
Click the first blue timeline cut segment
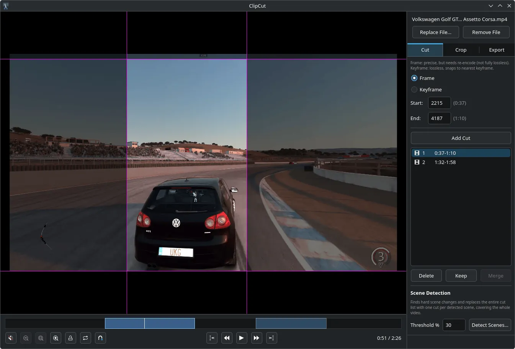tap(150, 323)
